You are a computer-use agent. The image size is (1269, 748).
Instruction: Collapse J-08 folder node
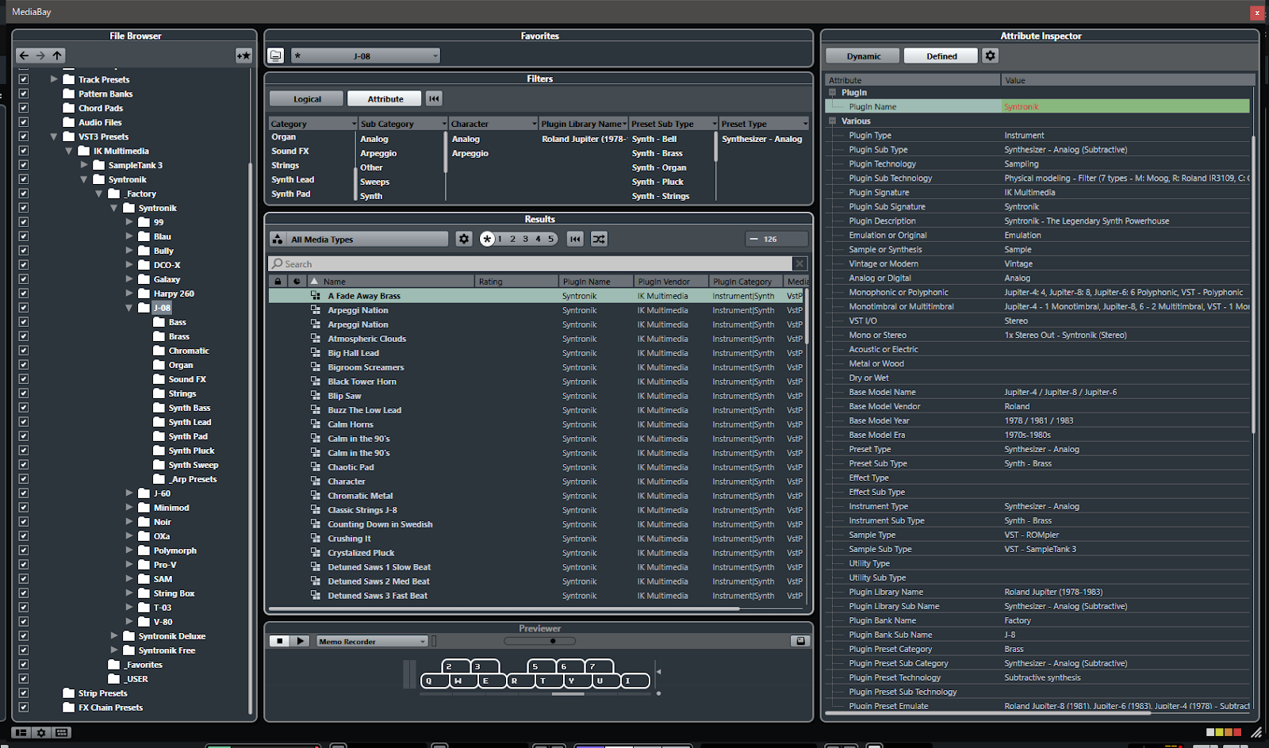[129, 308]
